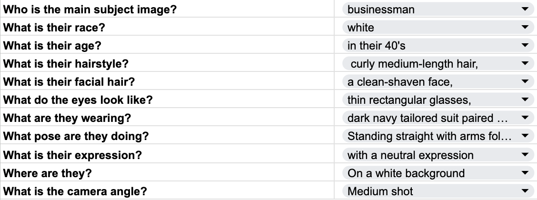Open the main subject 'businessman' dropdown

click(x=525, y=9)
